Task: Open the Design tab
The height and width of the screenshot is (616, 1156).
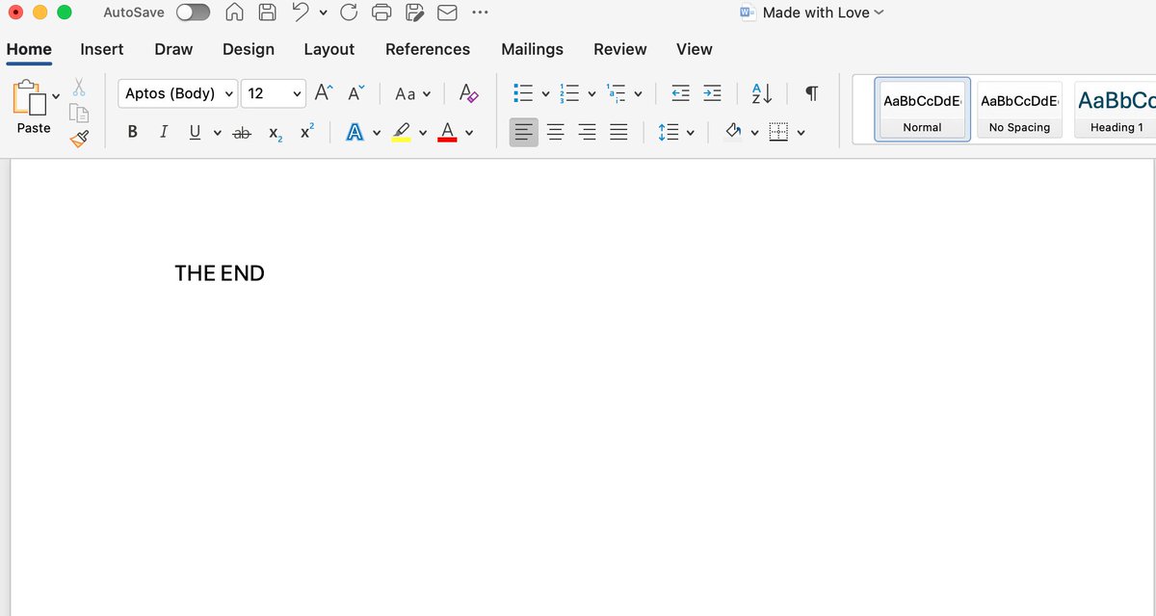Action: [x=249, y=49]
